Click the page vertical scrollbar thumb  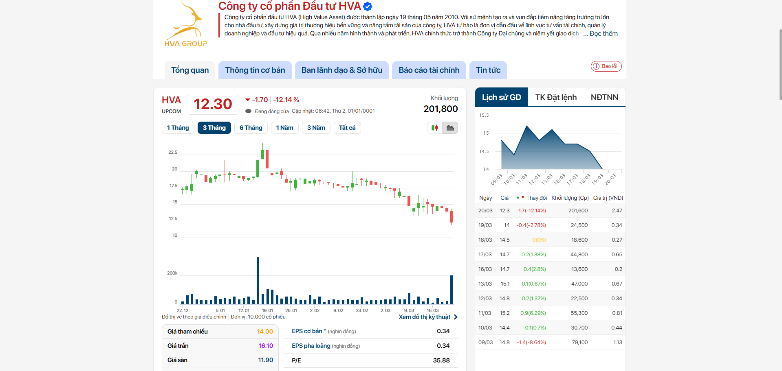click(780, 64)
